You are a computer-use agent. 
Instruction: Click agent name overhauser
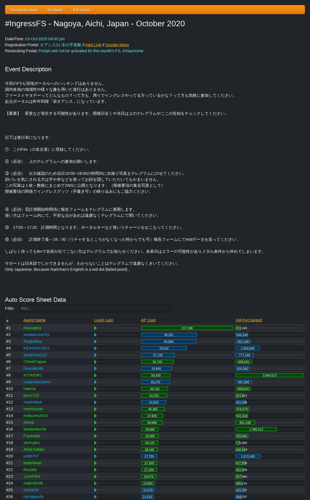pyautogui.click(x=33, y=409)
